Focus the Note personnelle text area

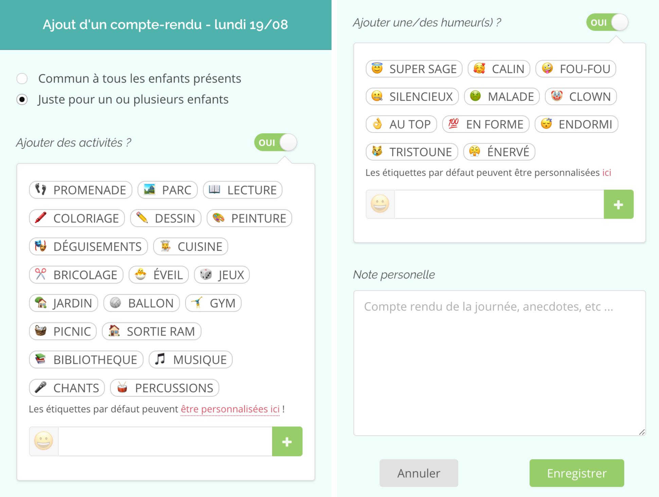tap(499, 363)
